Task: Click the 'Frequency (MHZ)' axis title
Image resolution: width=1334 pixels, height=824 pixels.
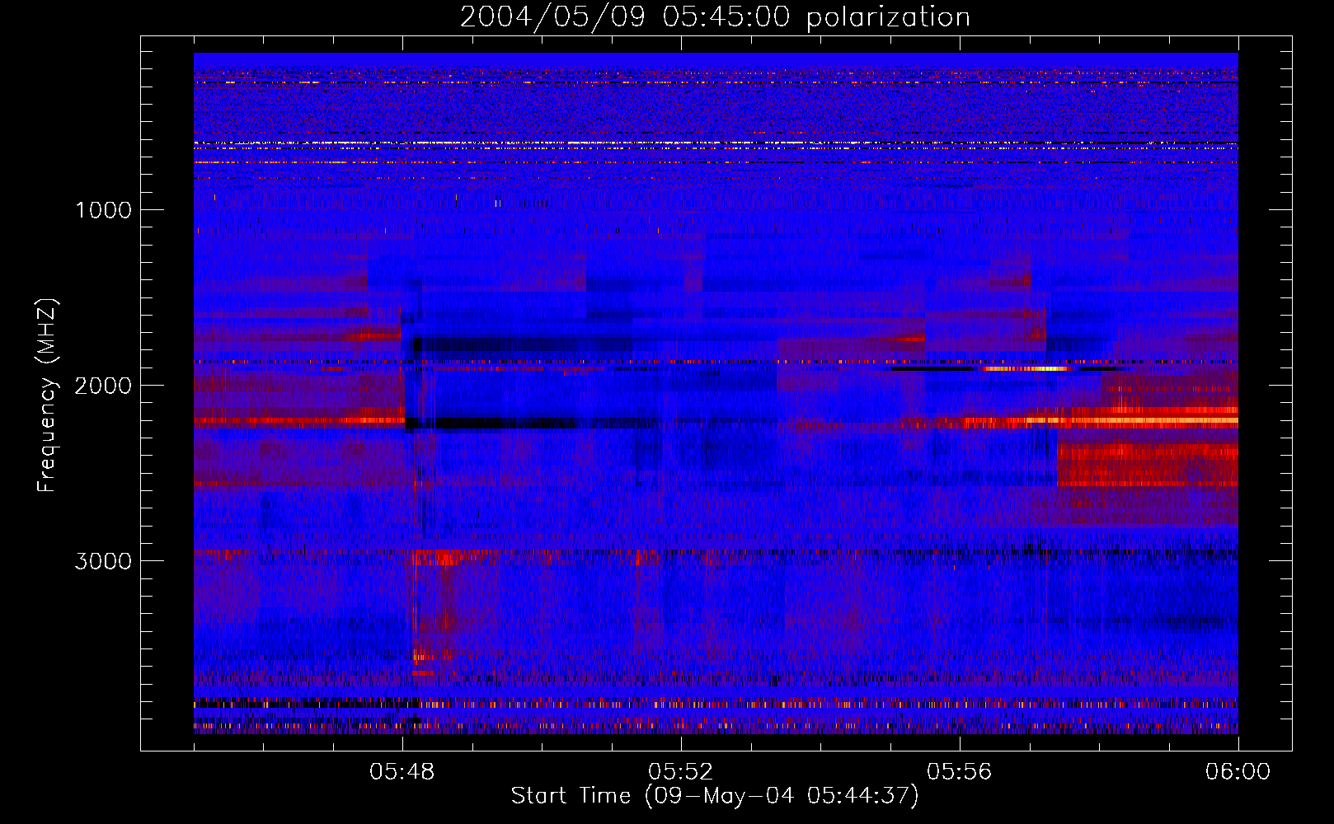Action: point(46,395)
